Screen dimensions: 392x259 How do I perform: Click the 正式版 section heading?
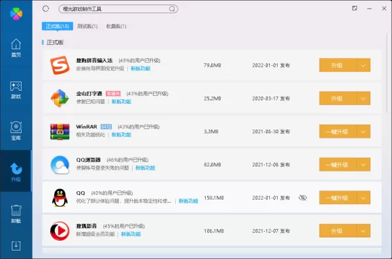point(55,42)
